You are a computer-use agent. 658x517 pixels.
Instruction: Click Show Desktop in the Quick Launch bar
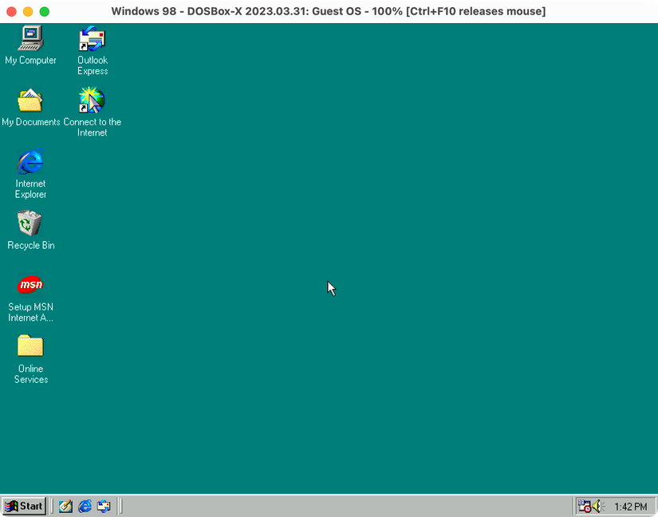(x=65, y=506)
